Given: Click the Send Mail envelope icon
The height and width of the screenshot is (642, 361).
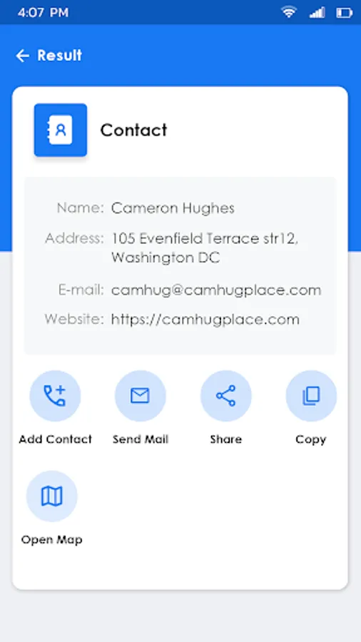Looking at the screenshot, I should [141, 395].
